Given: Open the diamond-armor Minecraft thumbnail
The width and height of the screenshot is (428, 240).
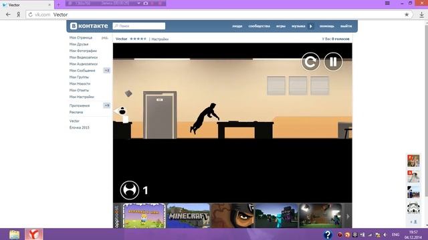Looking at the screenshot, I should [276, 215].
